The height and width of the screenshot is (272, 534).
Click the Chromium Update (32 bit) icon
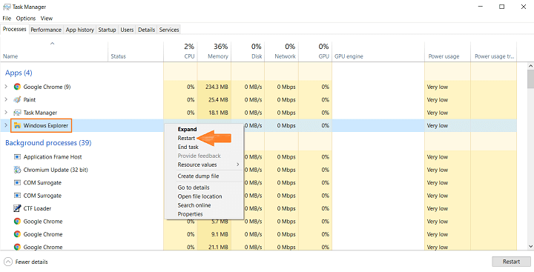point(17,170)
